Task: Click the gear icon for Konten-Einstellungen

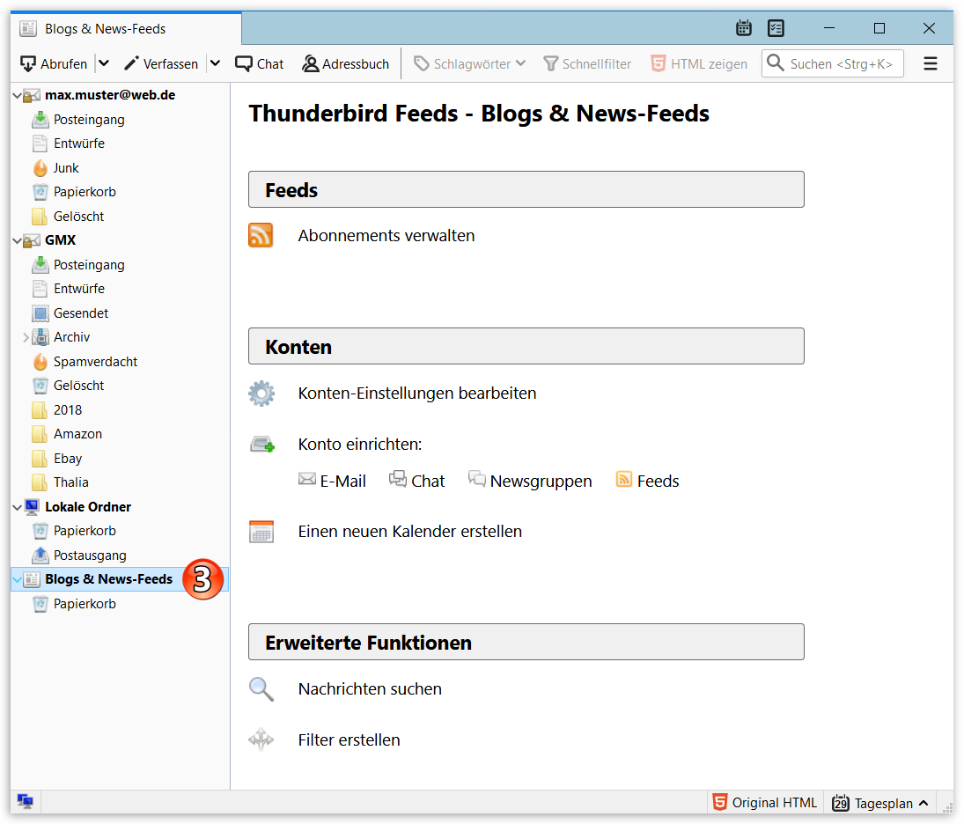Action: [261, 394]
